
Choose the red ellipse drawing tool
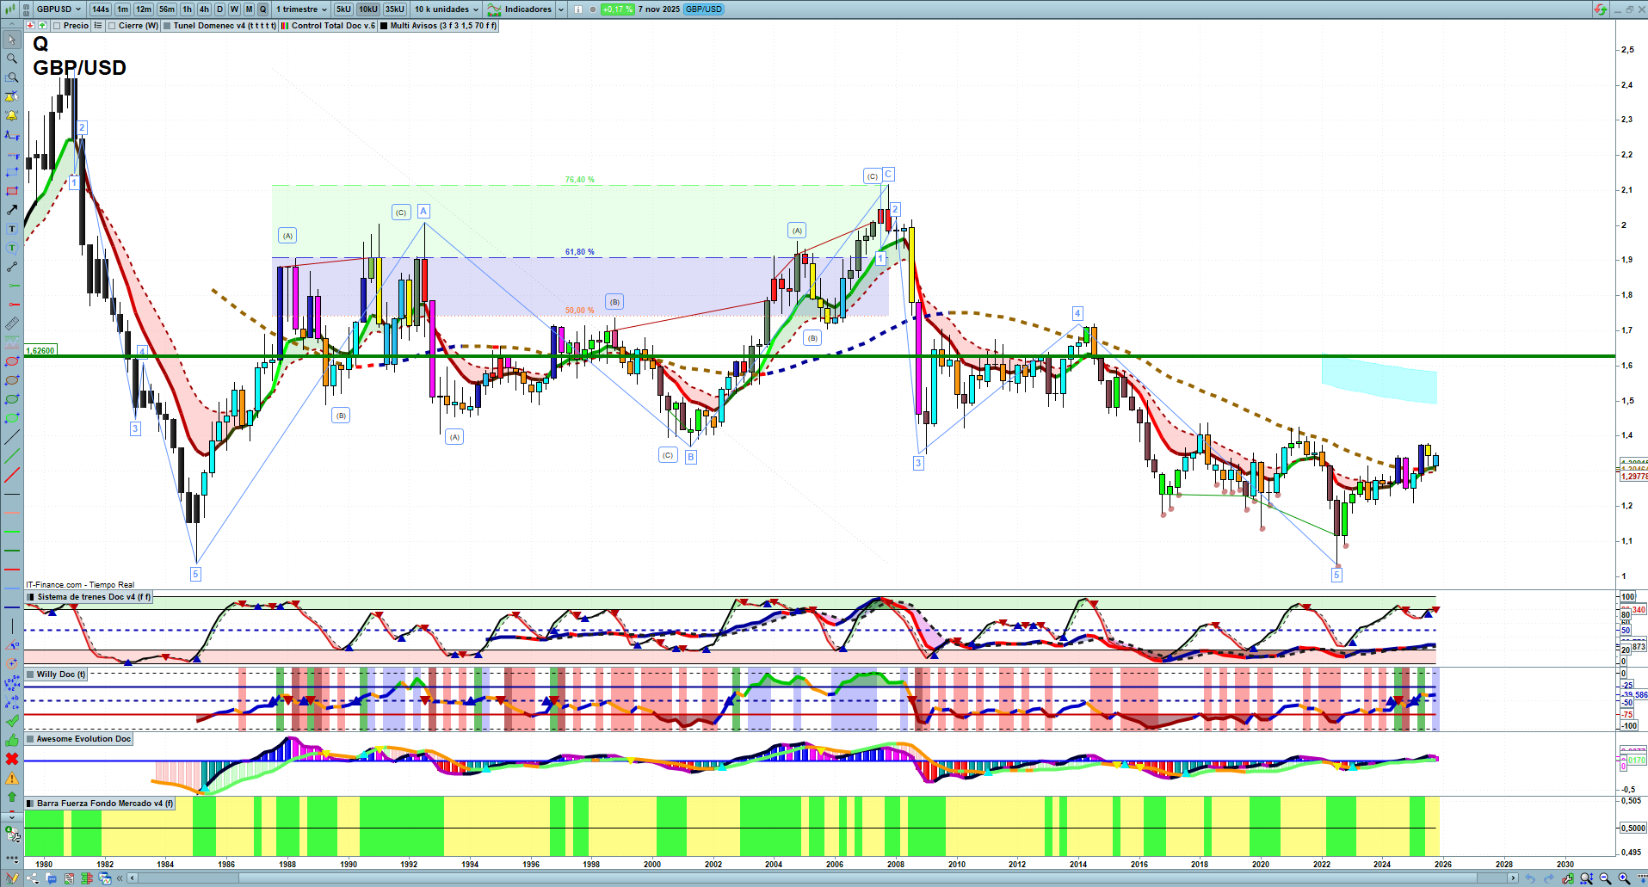tap(12, 361)
